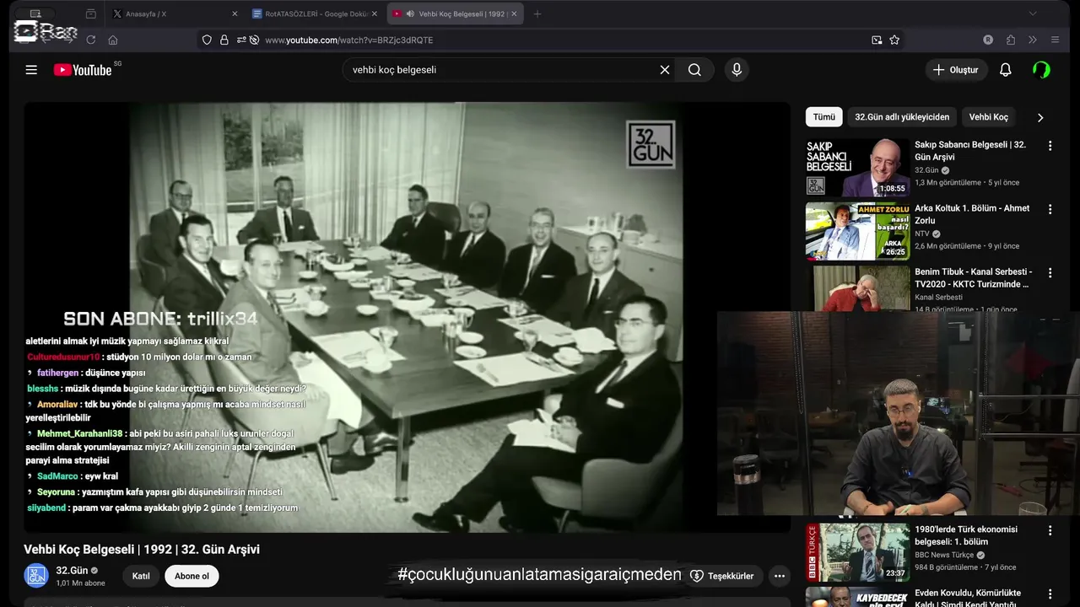Open the 32.Gün channel name link
Screen dimensions: 1080x607
(x=72, y=571)
